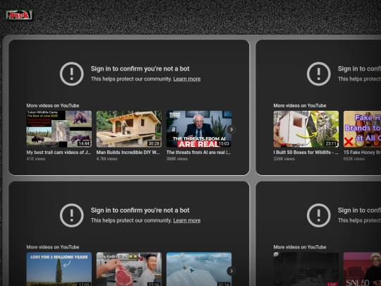Click warning icon in bottom-left video panel
The height and width of the screenshot is (286, 381).
click(72, 215)
